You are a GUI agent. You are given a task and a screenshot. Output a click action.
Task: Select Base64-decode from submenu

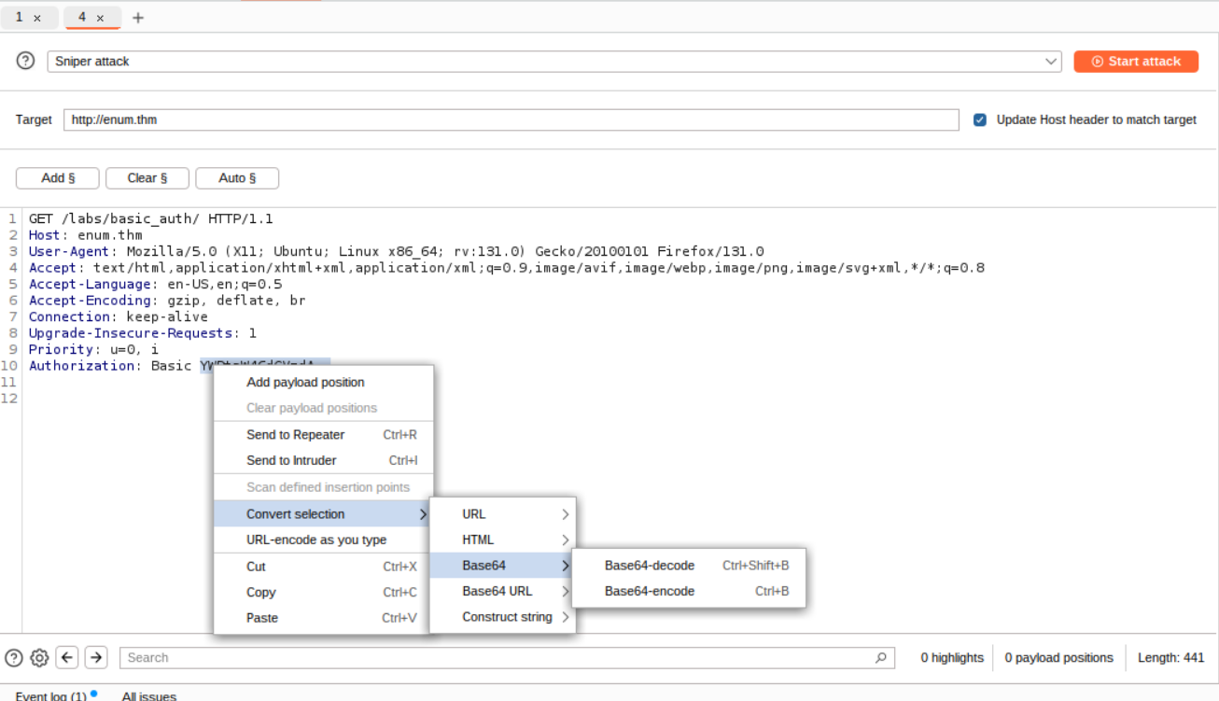pyautogui.click(x=650, y=566)
